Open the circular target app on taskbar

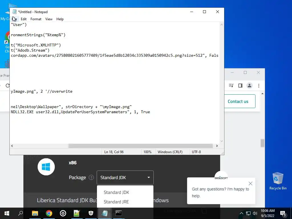click(63, 213)
